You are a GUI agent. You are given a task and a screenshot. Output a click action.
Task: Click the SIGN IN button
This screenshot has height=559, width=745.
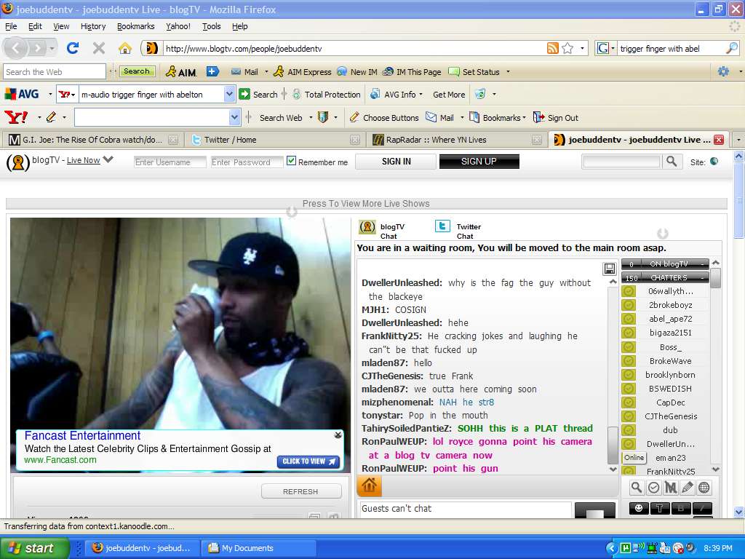(x=396, y=162)
